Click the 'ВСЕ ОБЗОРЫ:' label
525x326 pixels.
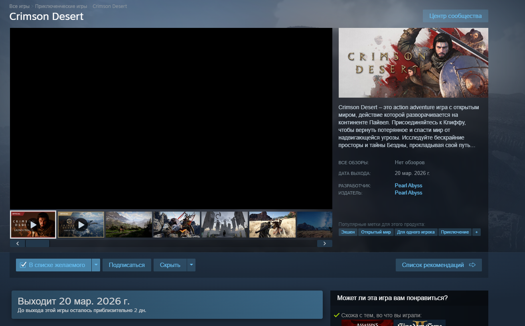click(353, 163)
